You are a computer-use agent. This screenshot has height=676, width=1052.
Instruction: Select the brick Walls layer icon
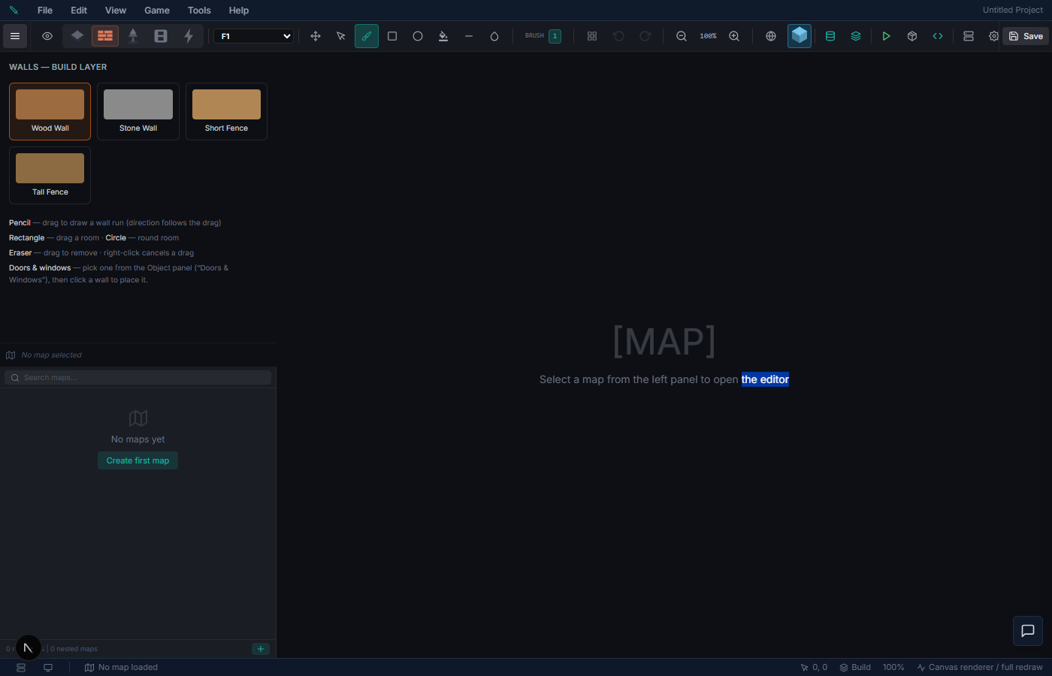[105, 36]
